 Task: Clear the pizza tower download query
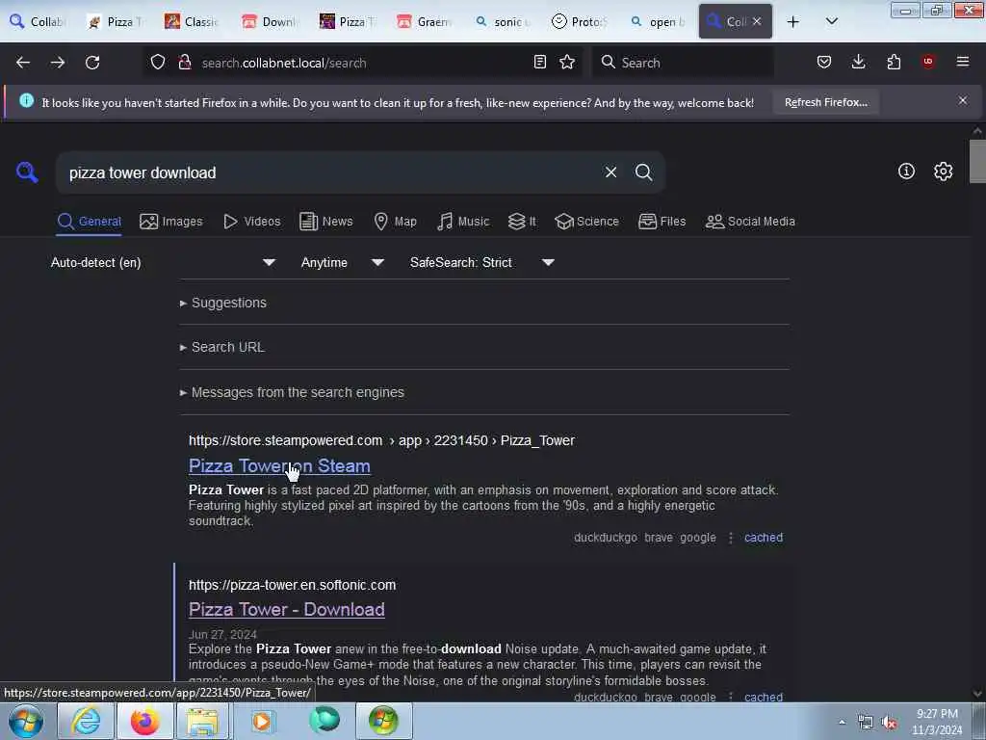pyautogui.click(x=610, y=172)
